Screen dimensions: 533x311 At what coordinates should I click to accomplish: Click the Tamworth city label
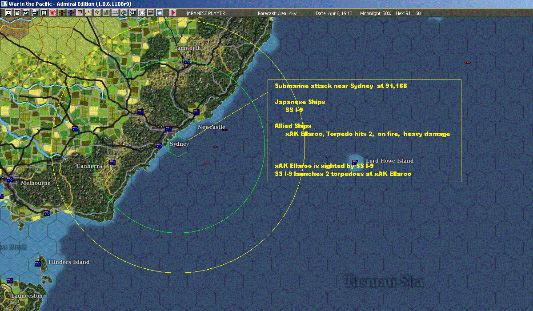click(188, 48)
